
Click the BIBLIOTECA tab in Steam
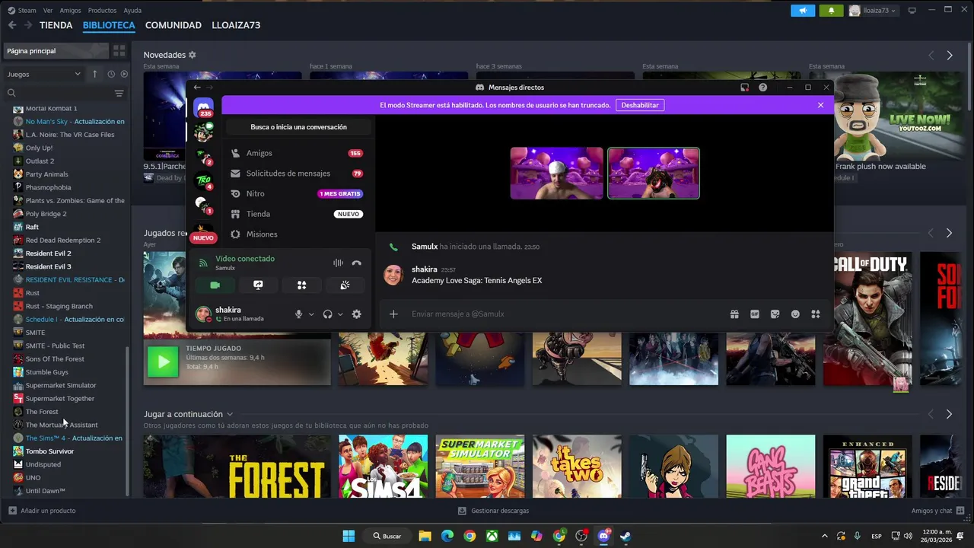[109, 25]
